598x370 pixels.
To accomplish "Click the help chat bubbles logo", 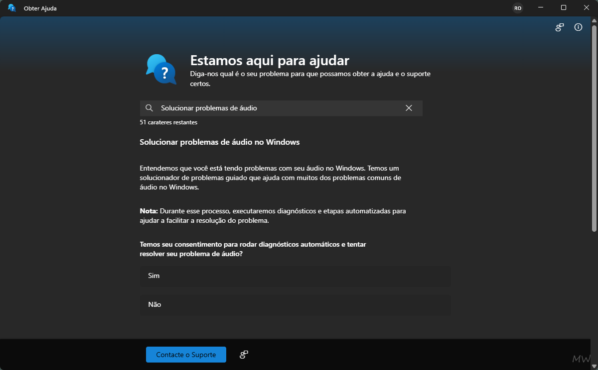I will 161,69.
